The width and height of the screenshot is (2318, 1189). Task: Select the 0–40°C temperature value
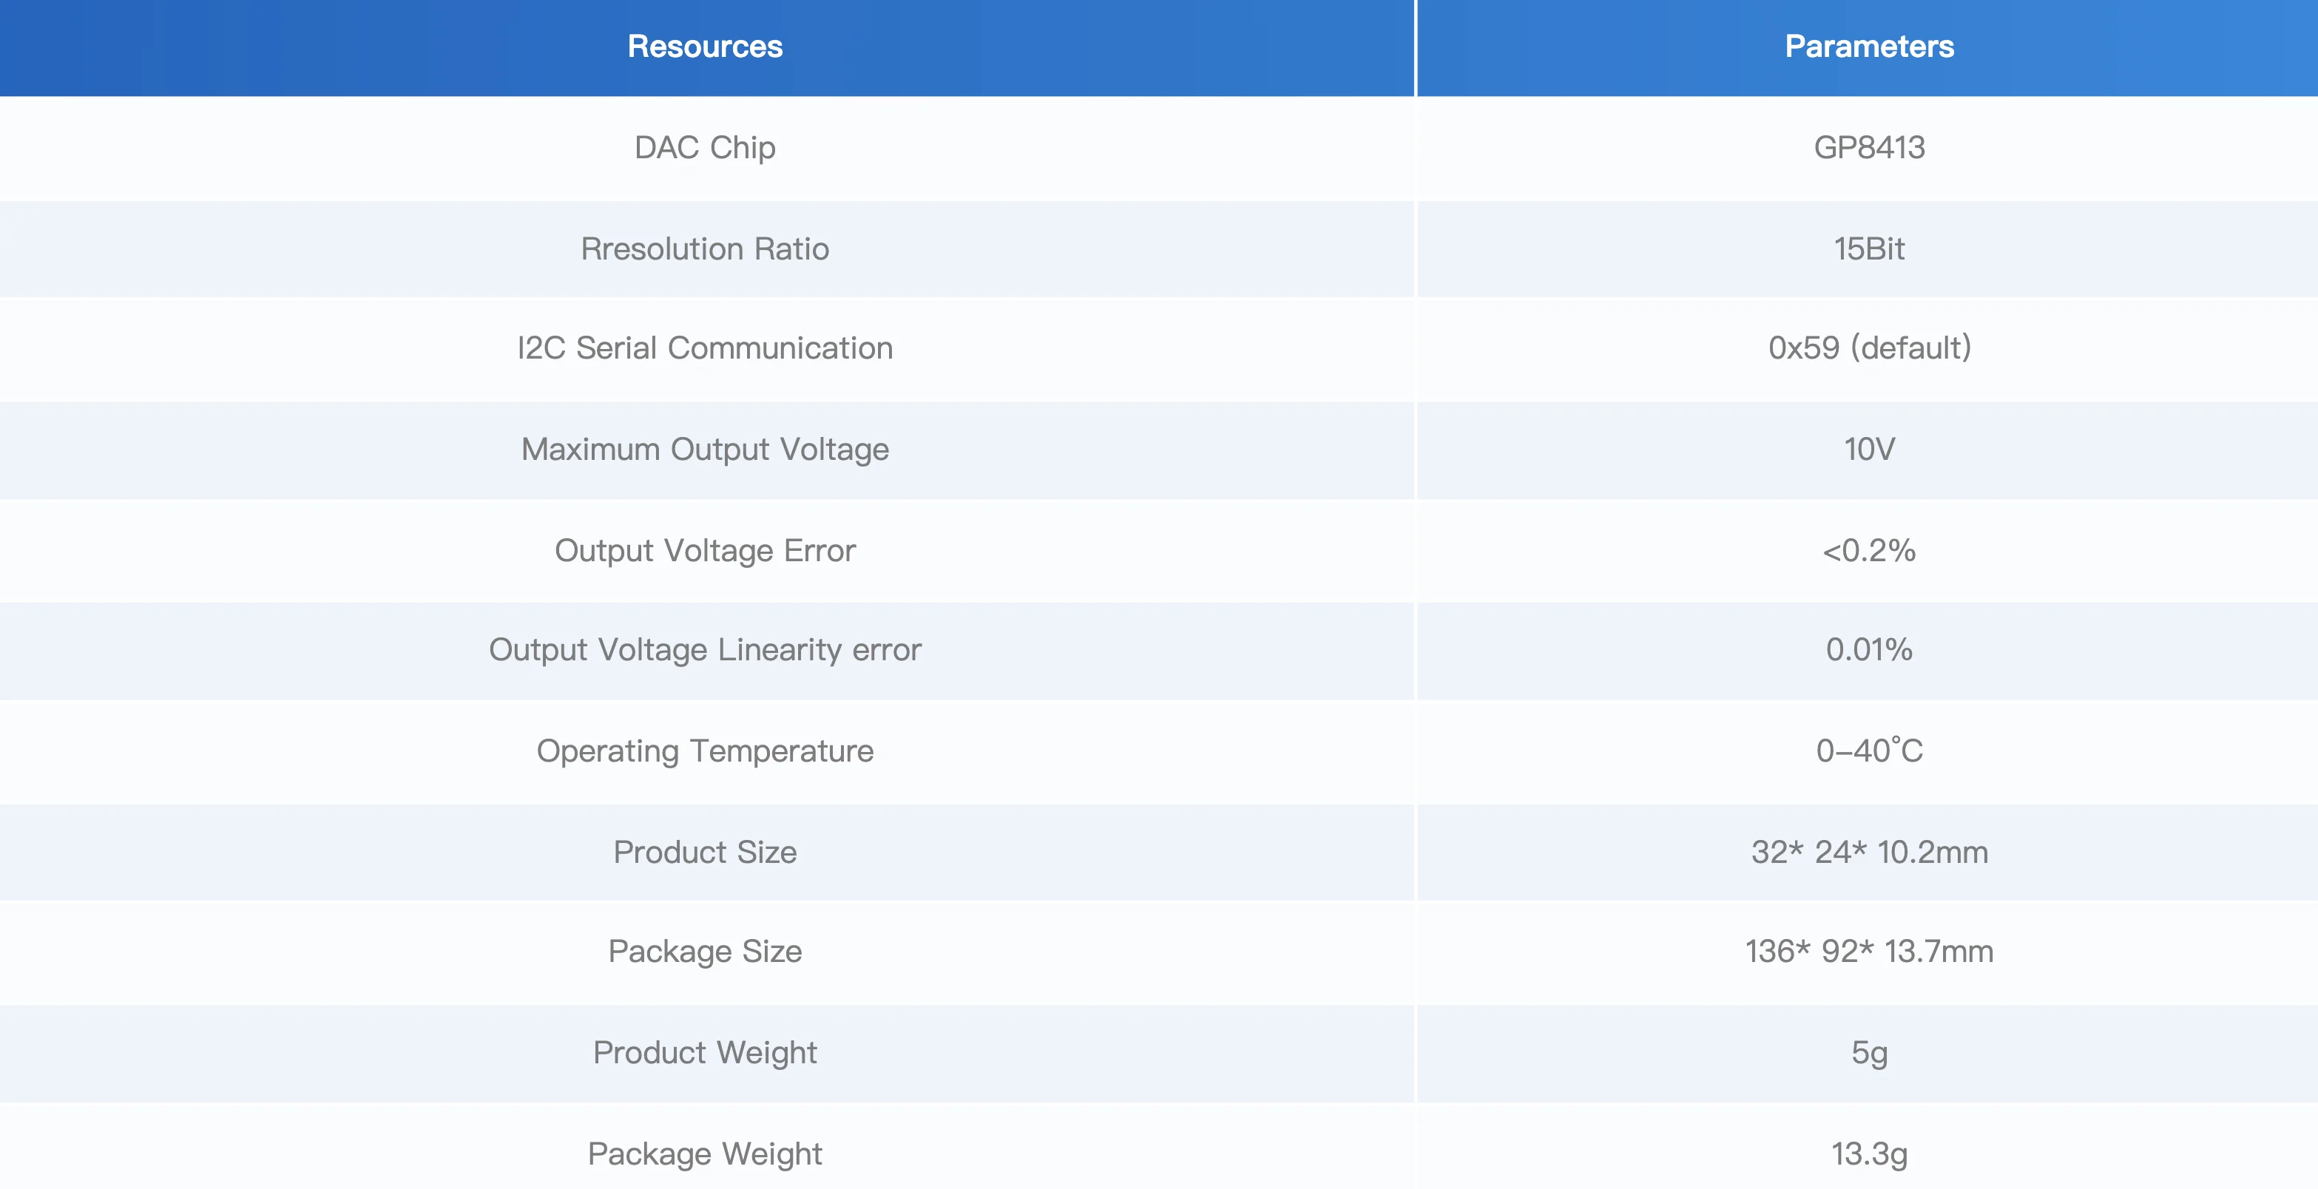coord(1869,750)
